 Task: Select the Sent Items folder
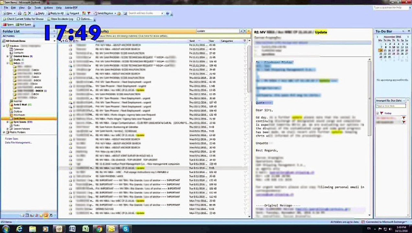(19, 118)
